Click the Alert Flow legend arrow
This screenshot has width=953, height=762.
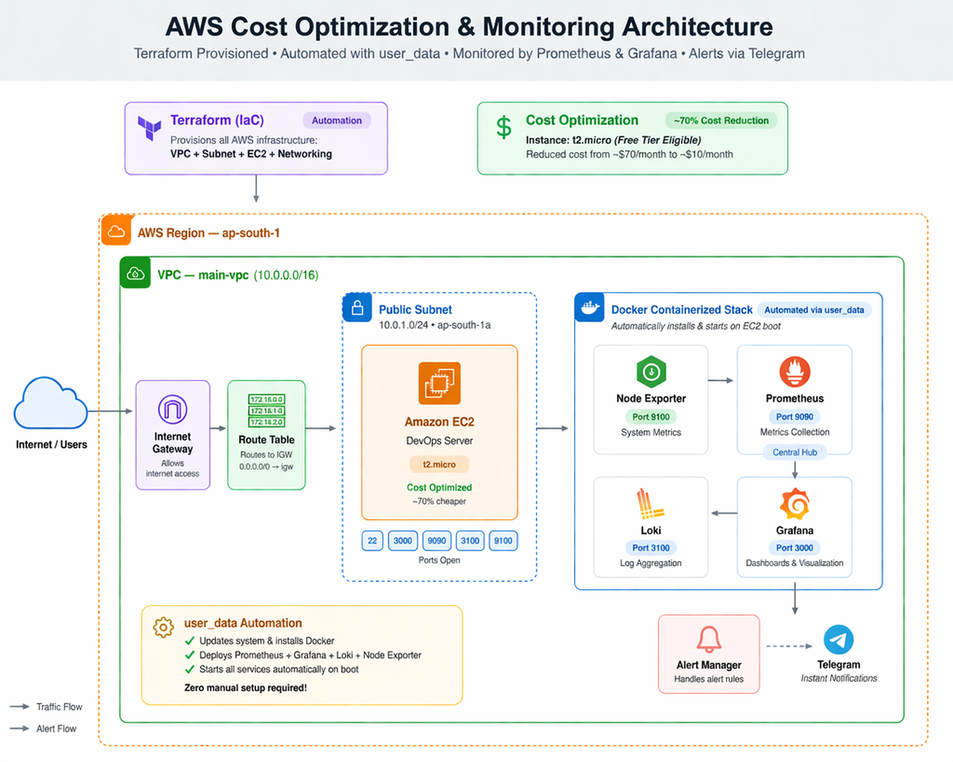pyautogui.click(x=20, y=729)
